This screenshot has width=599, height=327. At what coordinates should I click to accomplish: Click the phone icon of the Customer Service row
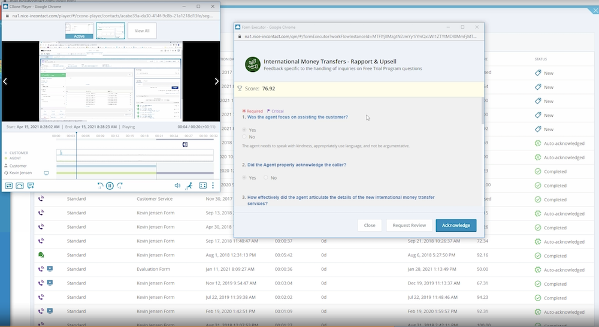pos(41,199)
